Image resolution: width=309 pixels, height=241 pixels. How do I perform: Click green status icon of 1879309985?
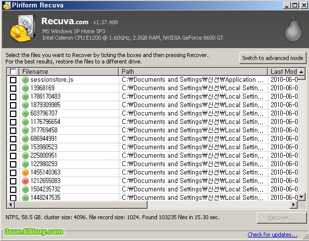(25, 105)
